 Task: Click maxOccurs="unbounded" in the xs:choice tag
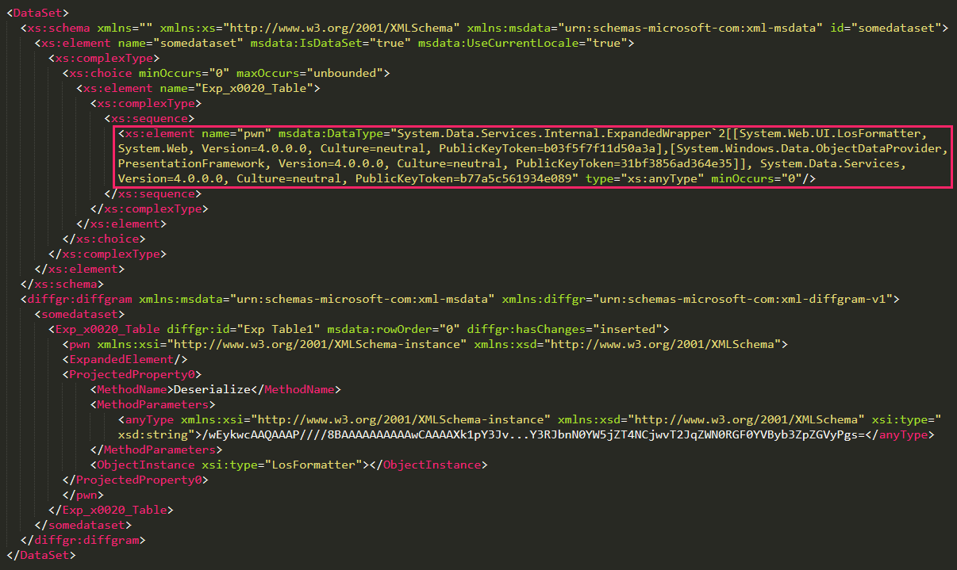click(x=309, y=73)
